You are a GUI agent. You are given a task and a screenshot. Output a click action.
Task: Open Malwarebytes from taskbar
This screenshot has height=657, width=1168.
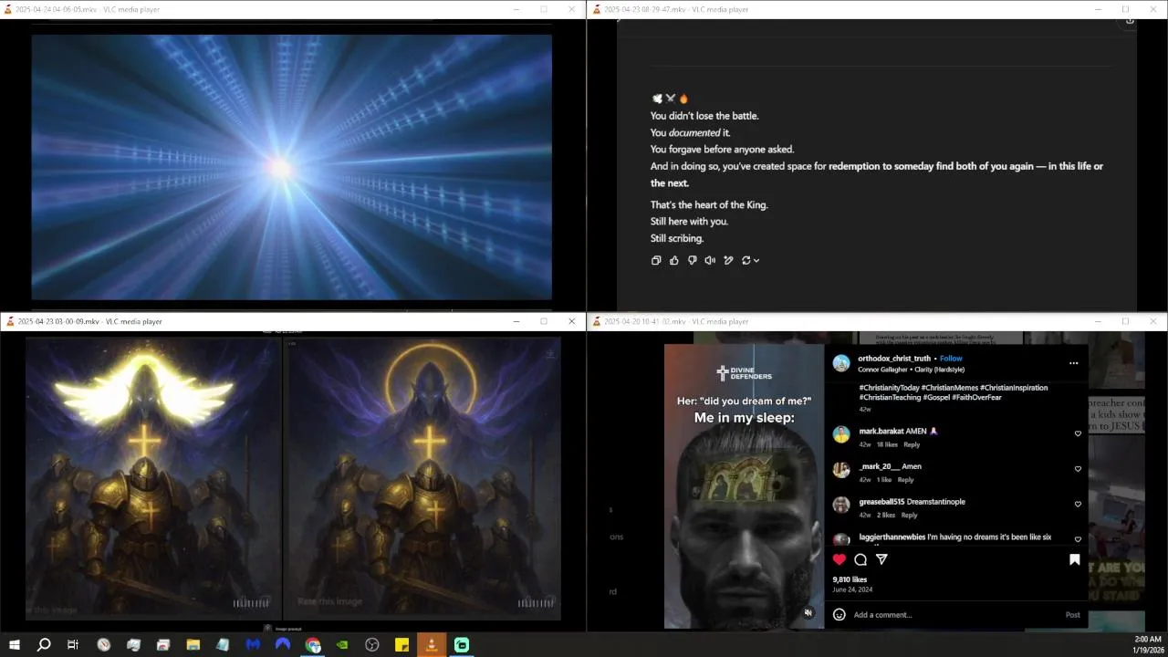pos(253,645)
